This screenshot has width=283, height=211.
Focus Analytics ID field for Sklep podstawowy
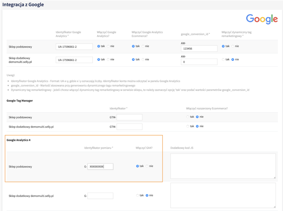[74, 47]
